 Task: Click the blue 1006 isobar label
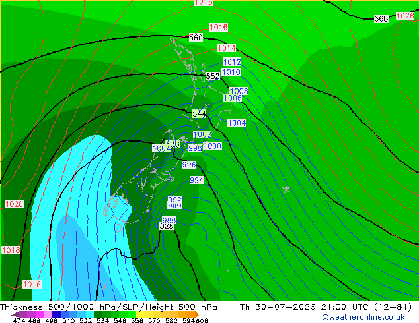pyautogui.click(x=233, y=98)
